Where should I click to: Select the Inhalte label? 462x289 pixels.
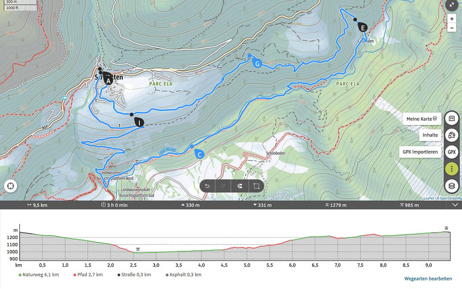[x=430, y=135]
